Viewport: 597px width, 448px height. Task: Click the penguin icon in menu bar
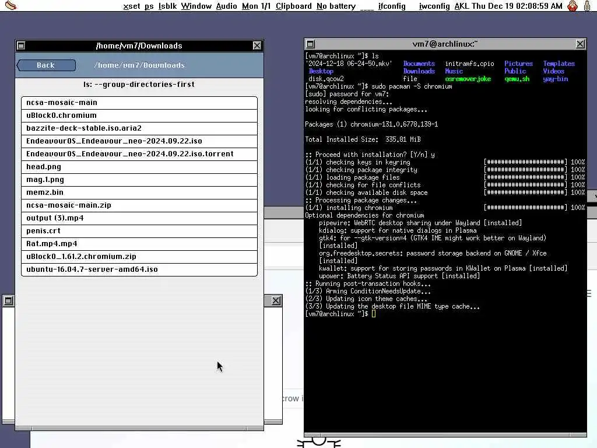pyautogui.click(x=573, y=6)
